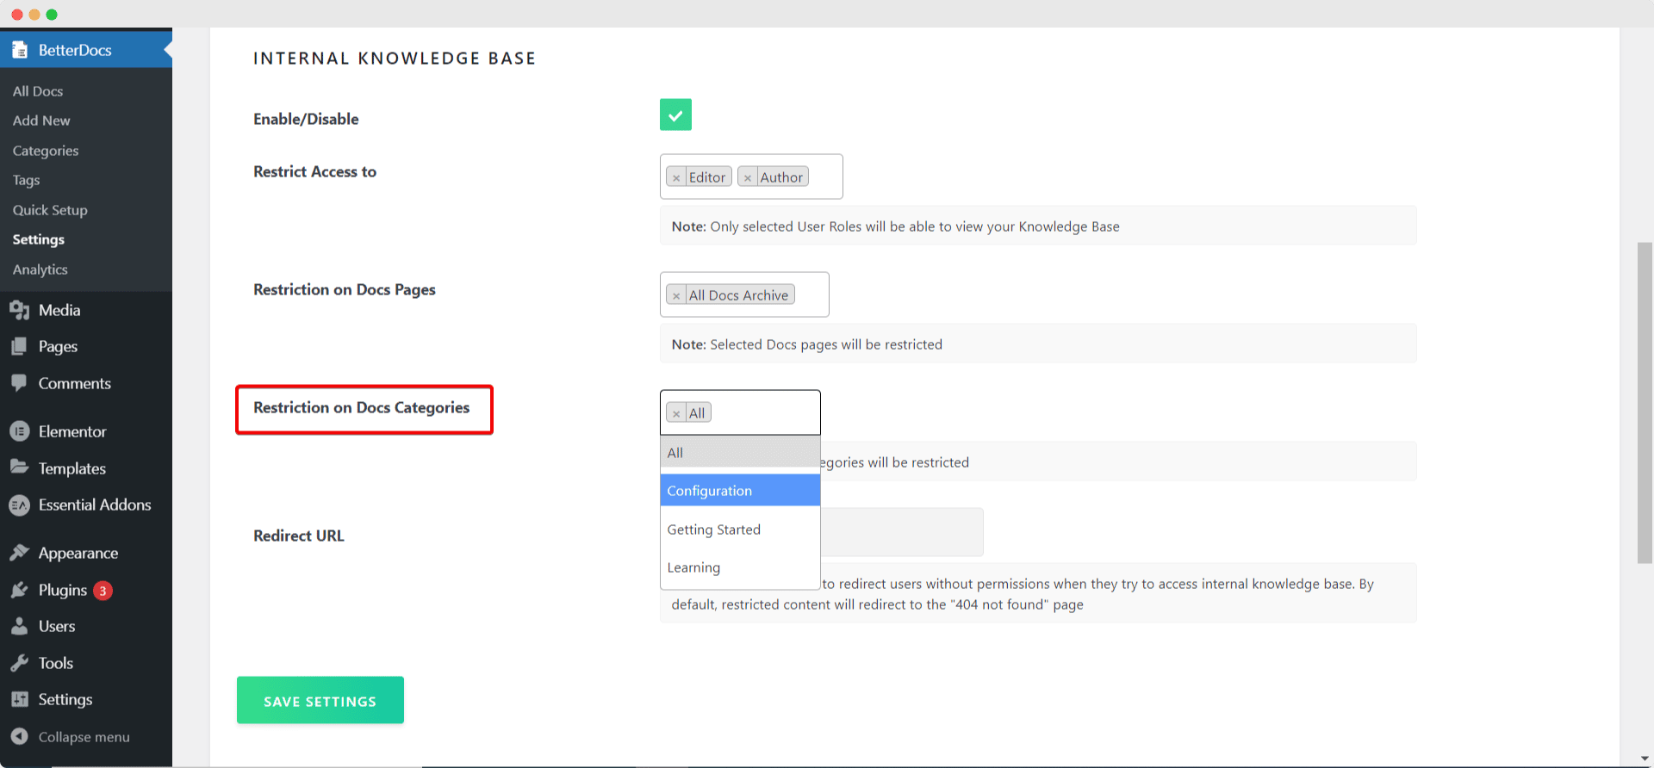Open Media via its sidebar icon
The height and width of the screenshot is (768, 1654).
click(x=19, y=310)
